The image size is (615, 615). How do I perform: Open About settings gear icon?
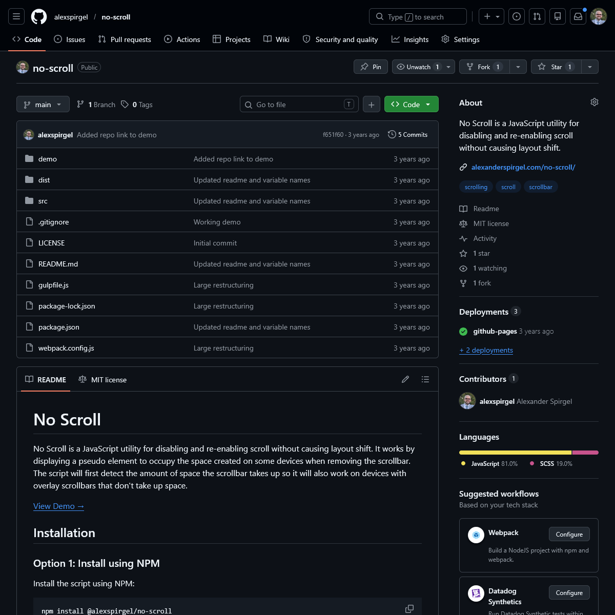pos(594,102)
